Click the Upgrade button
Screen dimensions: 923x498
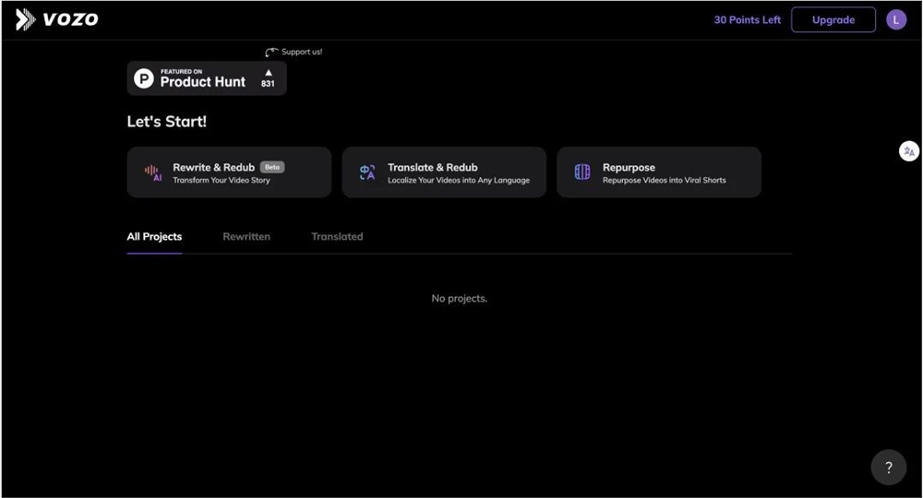(833, 20)
